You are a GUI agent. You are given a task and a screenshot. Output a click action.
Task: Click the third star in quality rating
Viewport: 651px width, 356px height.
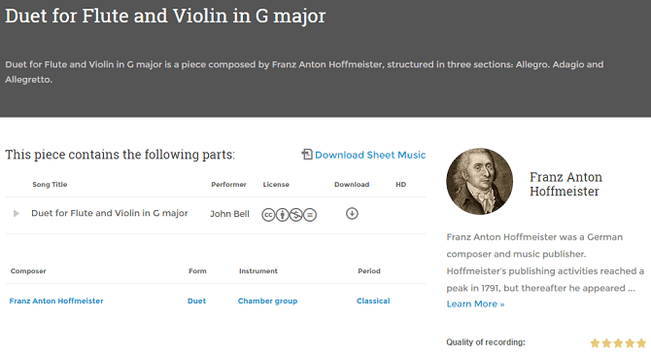pyautogui.click(x=618, y=342)
